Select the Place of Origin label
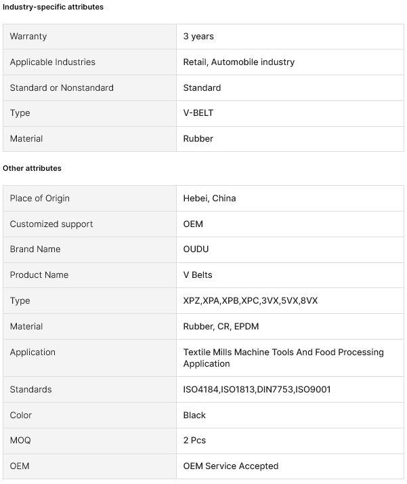This screenshot has width=407, height=484. pos(40,199)
